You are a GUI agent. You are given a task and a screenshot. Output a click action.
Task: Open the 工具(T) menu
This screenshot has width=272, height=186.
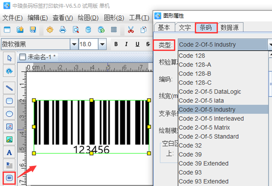tap(139, 18)
